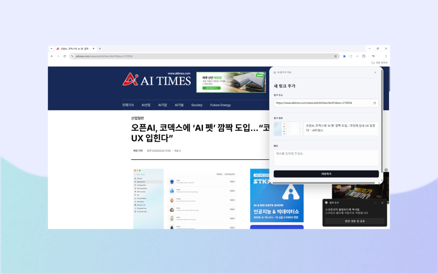This screenshot has height=274, width=438.
Task: Open the Future Energy menu
Action: (x=220, y=105)
